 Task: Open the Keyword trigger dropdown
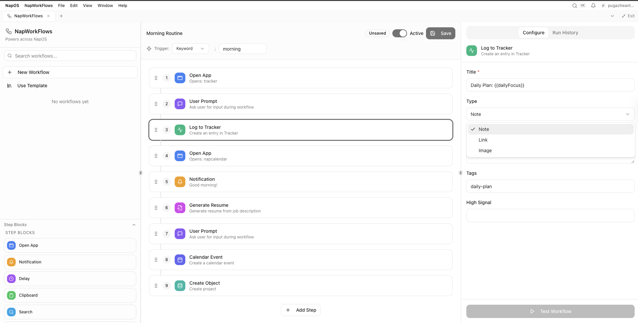pos(190,49)
